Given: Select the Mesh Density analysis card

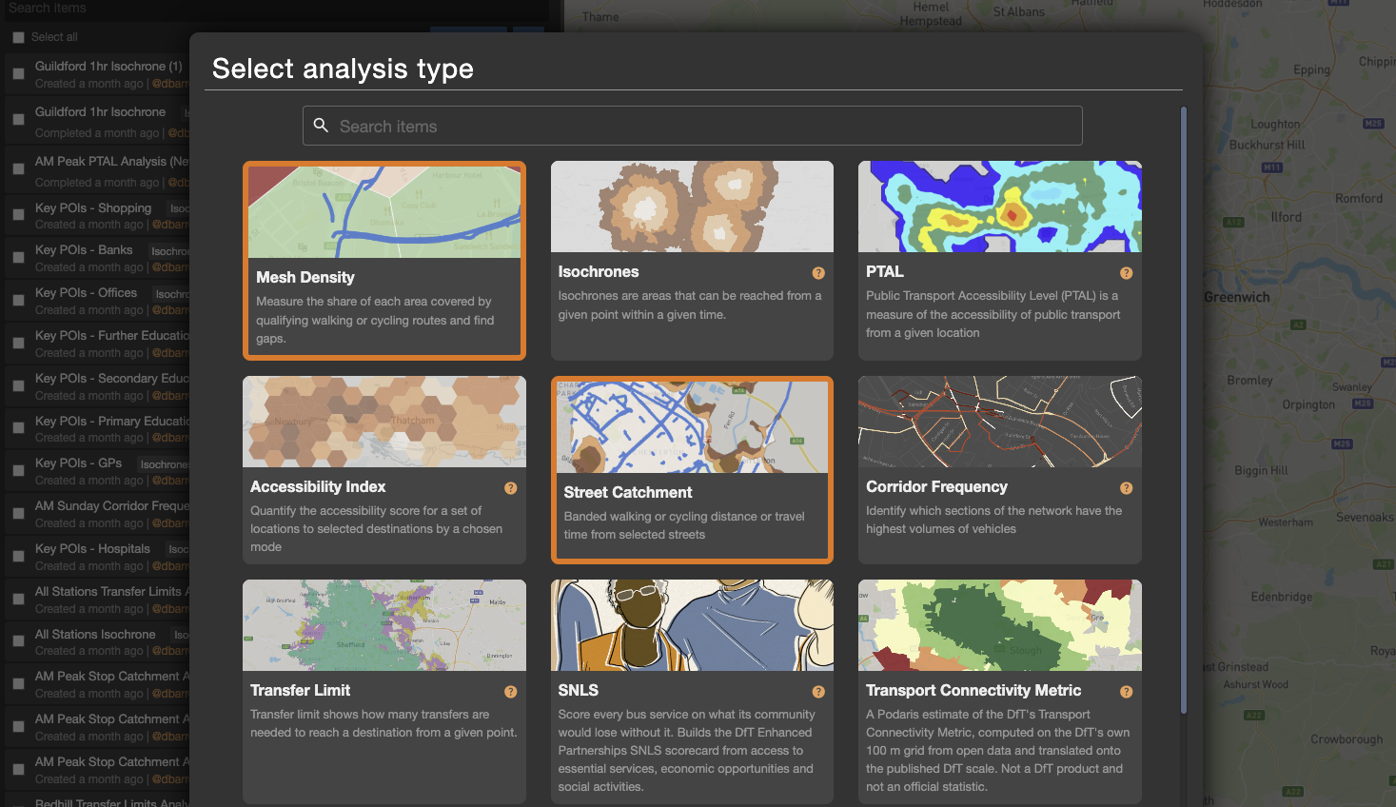Looking at the screenshot, I should (384, 261).
